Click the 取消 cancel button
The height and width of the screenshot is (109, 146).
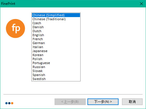tap(132, 102)
